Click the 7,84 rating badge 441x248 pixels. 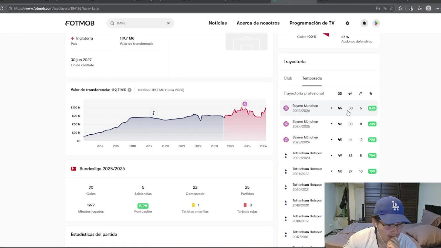(x=372, y=124)
